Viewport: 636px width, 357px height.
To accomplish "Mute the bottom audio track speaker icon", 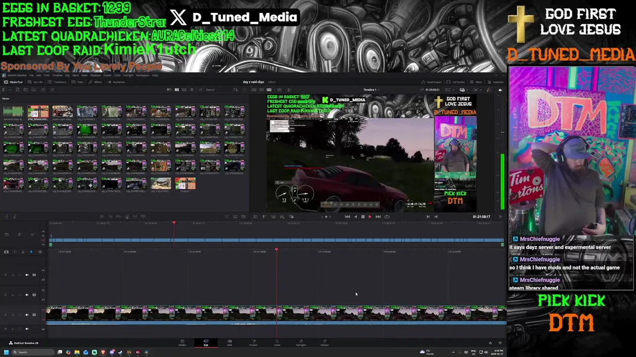I will (x=27, y=329).
